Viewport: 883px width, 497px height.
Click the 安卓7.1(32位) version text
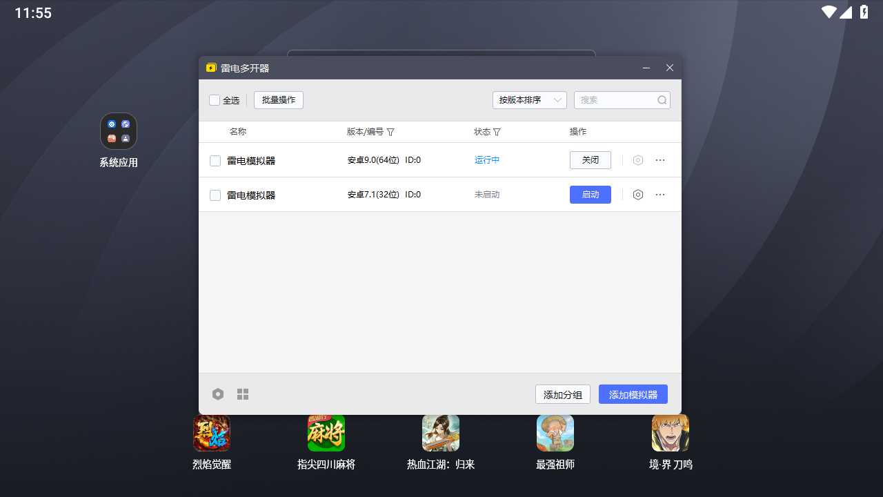coord(373,195)
